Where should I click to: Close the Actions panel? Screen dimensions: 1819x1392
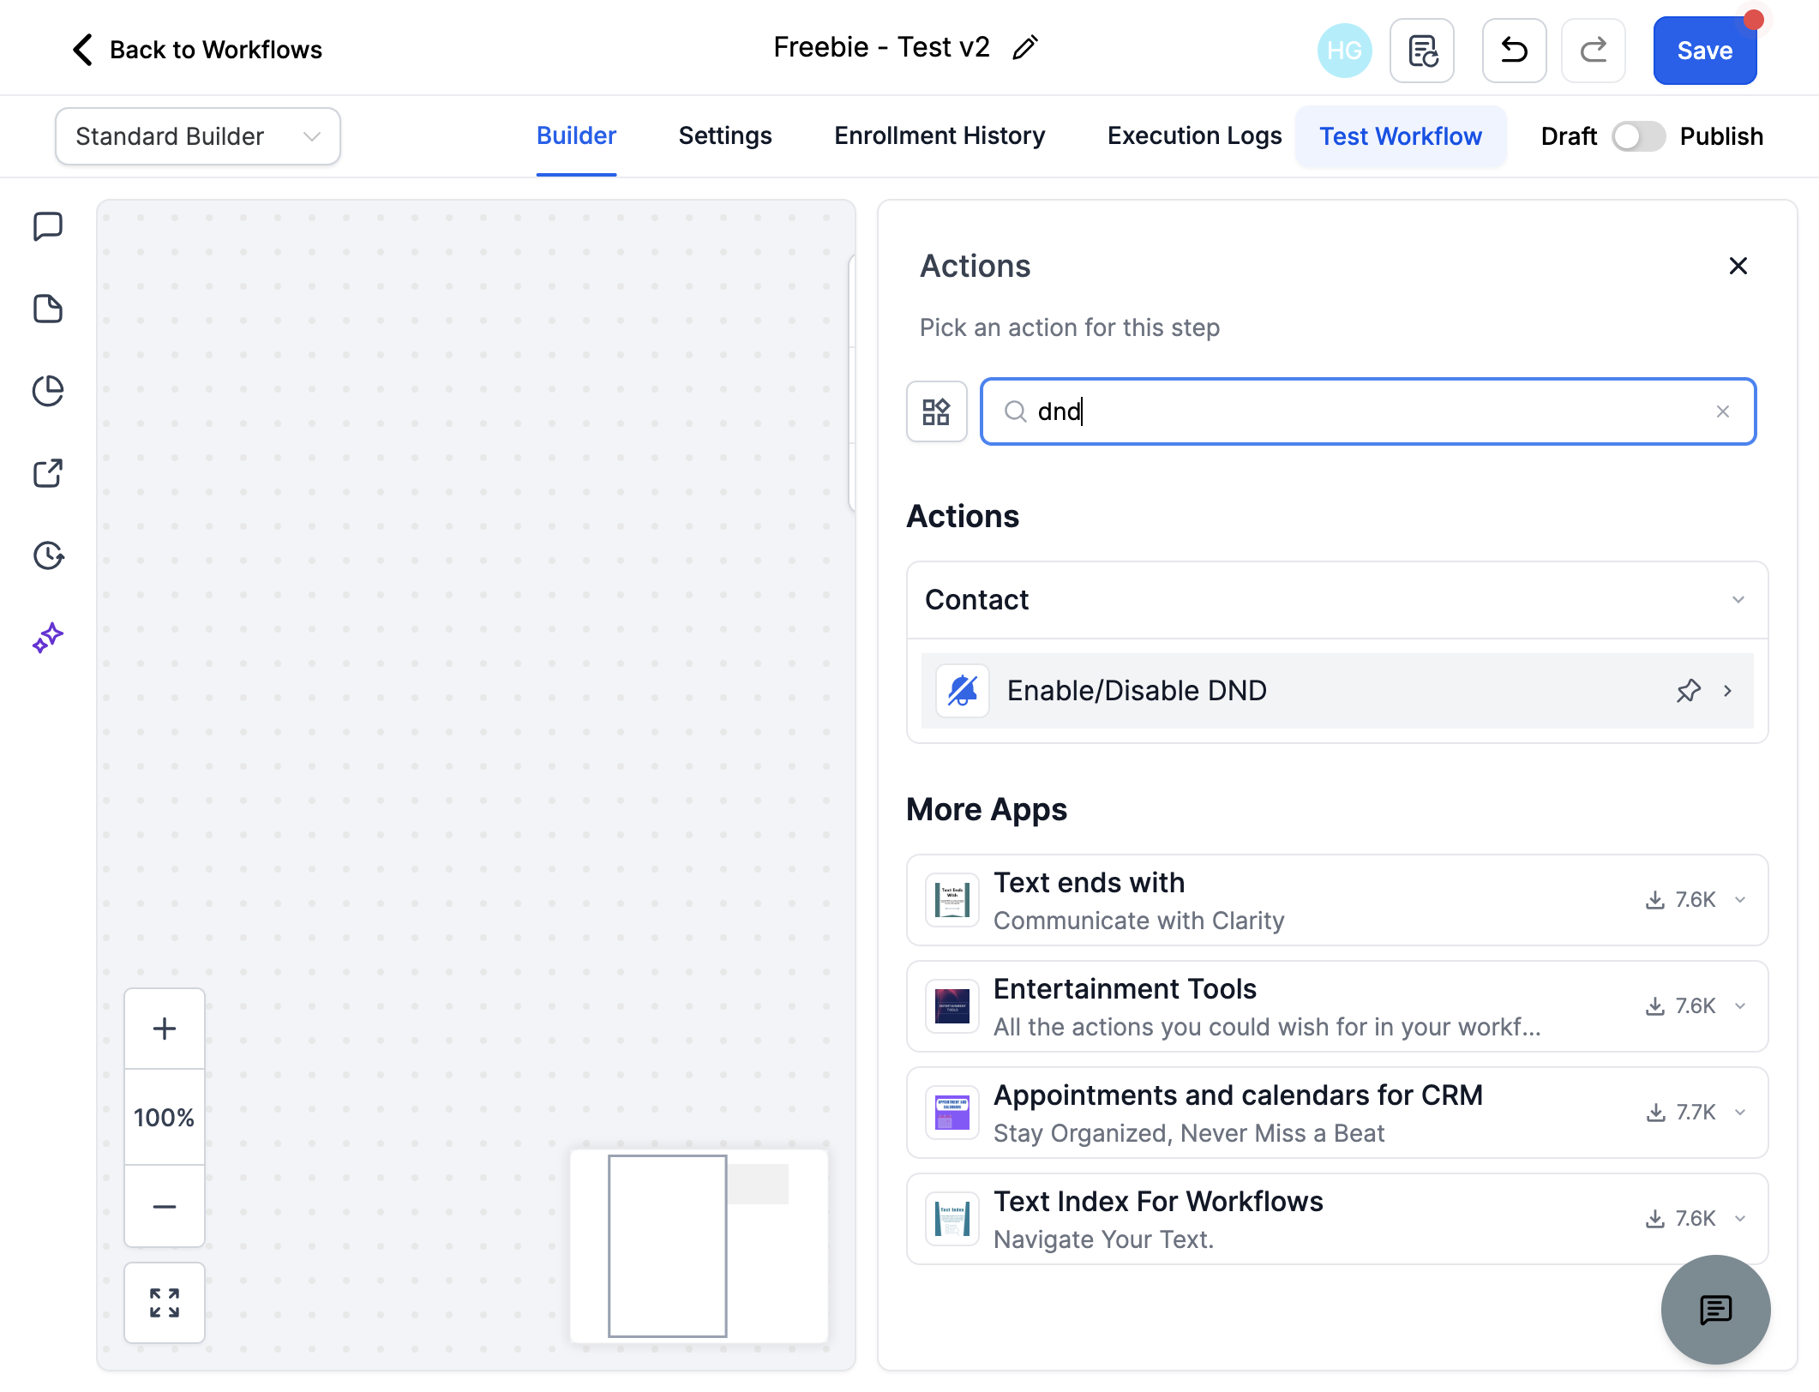pyautogui.click(x=1738, y=267)
